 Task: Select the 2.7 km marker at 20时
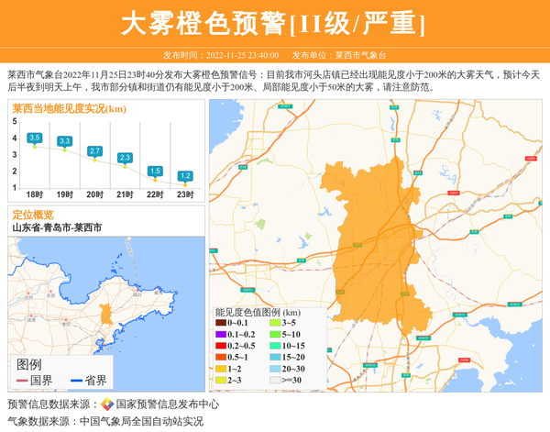click(94, 150)
